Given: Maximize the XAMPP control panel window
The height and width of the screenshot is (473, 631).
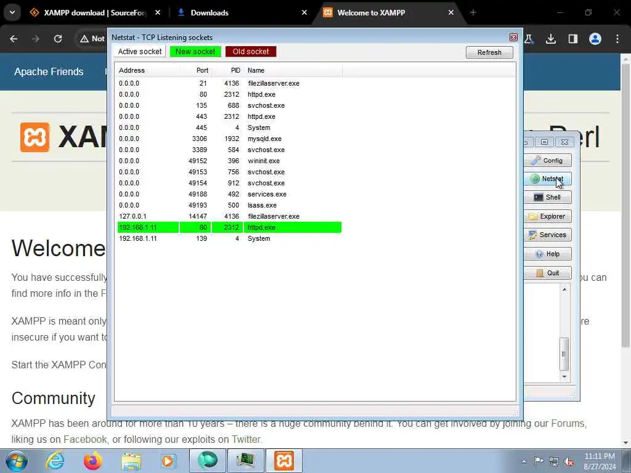Looking at the screenshot, I should click(x=545, y=142).
